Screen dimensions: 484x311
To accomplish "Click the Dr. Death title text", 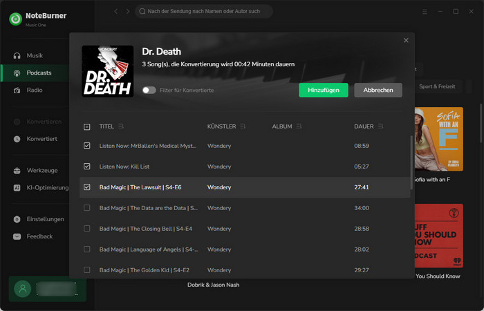I will click(x=161, y=52).
